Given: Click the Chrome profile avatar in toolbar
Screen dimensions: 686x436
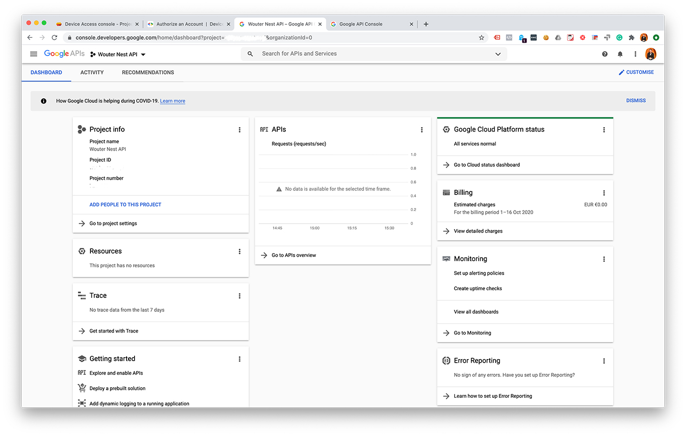Looking at the screenshot, I should tap(644, 38).
